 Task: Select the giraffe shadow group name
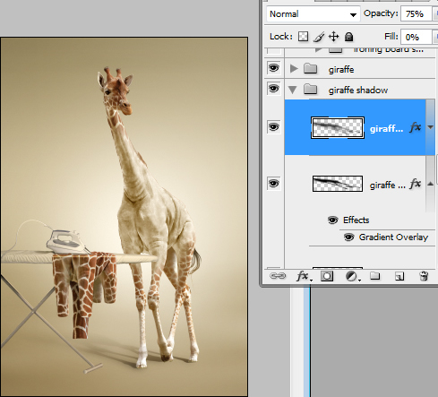pyautogui.click(x=358, y=90)
